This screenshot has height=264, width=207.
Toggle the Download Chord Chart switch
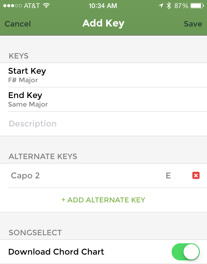[185, 252]
